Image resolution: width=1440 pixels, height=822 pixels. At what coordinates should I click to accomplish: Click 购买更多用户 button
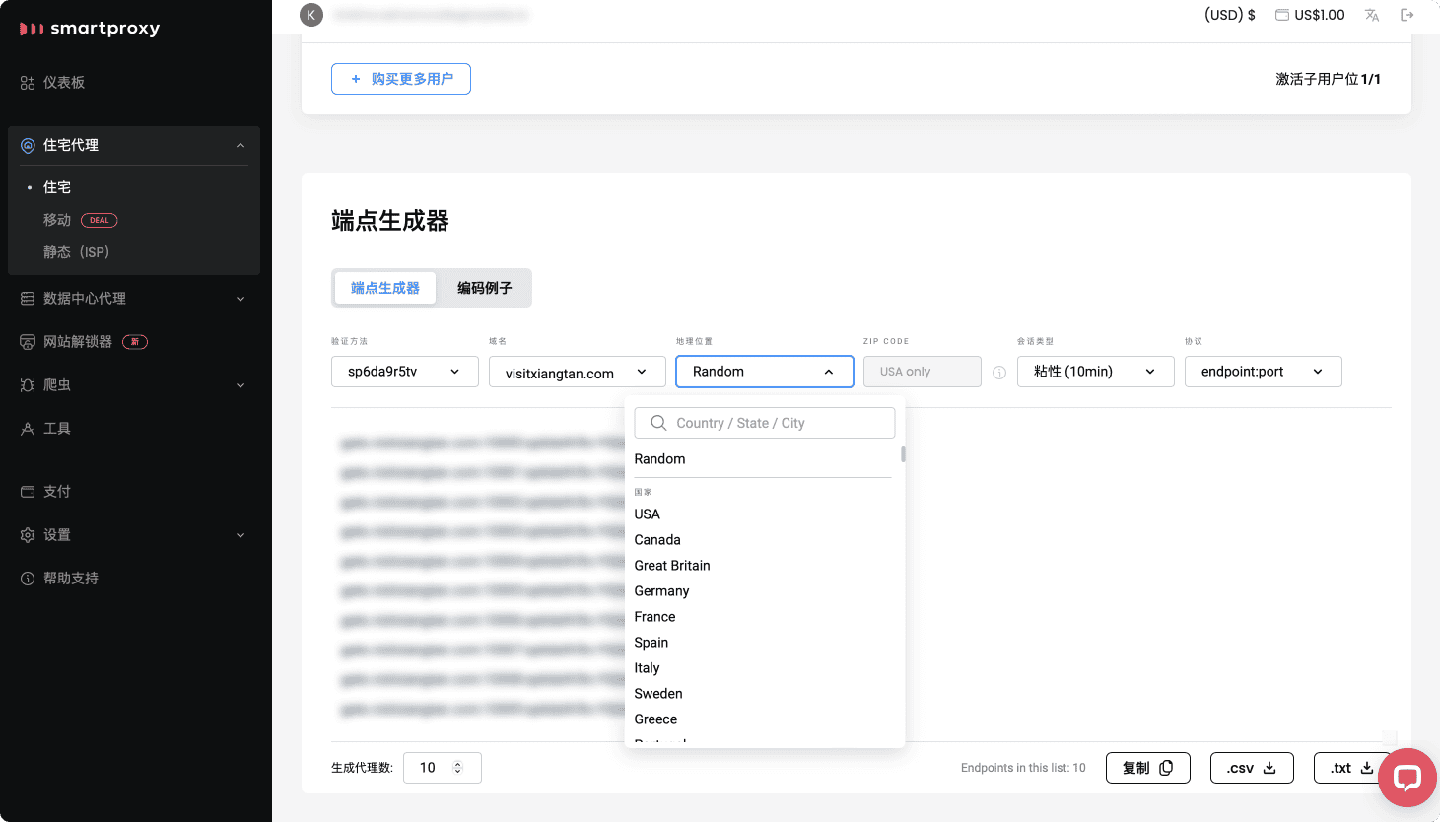coord(401,79)
